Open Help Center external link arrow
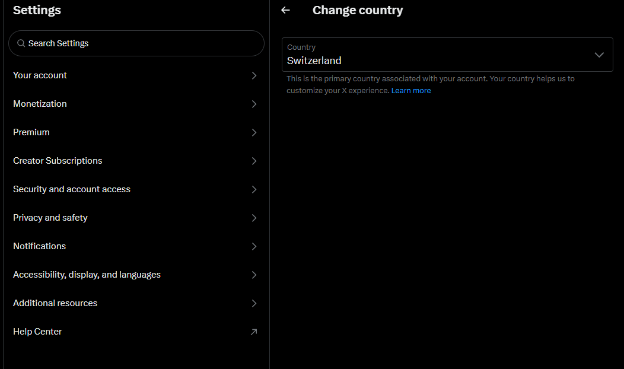The width and height of the screenshot is (624, 369). [254, 332]
